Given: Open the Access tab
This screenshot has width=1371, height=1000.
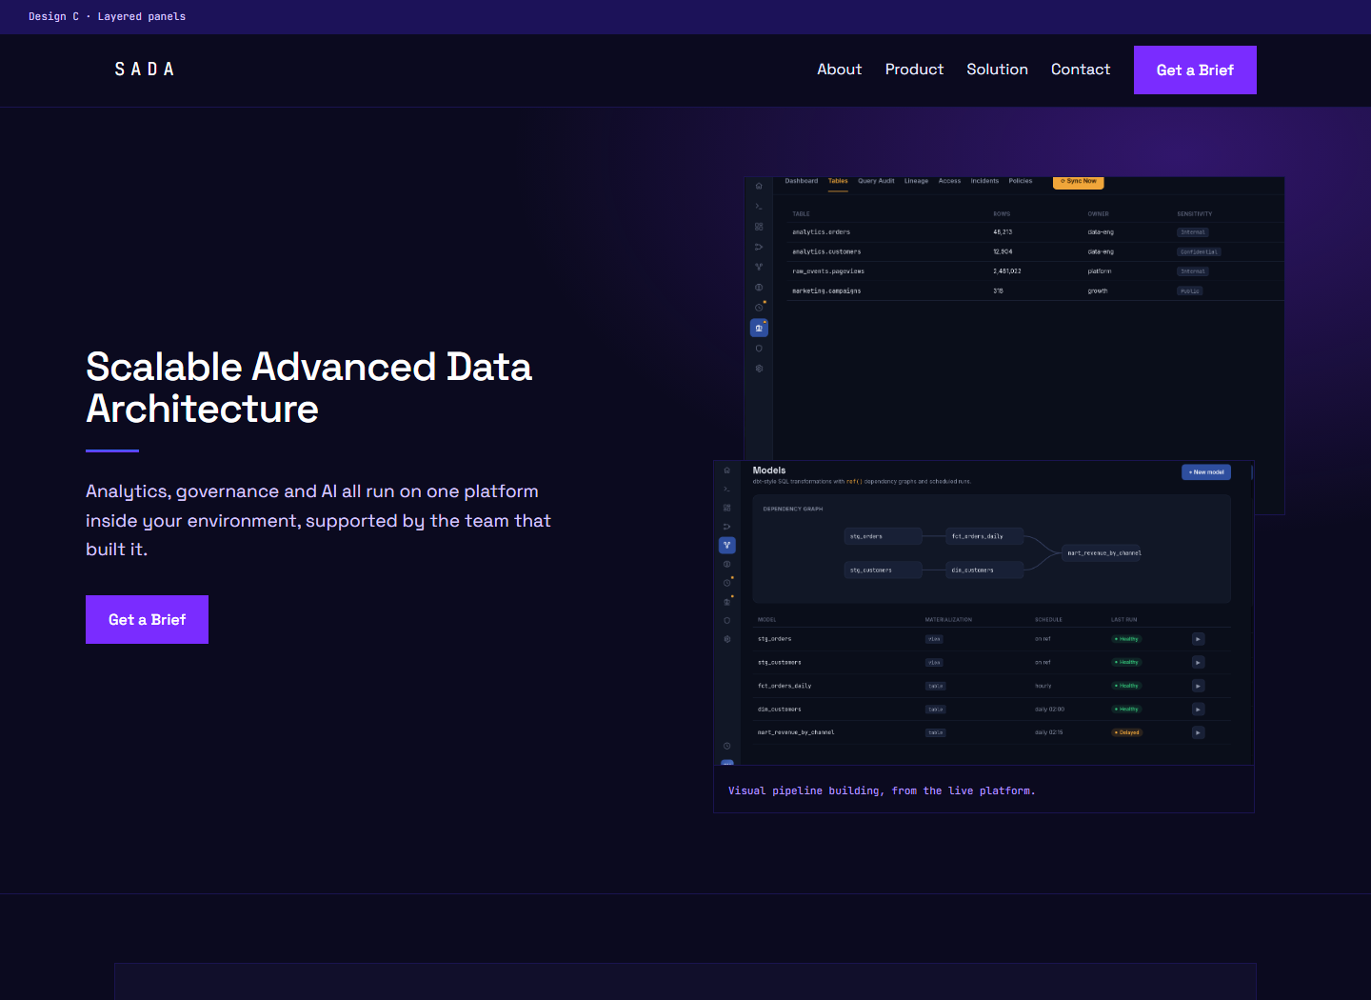Looking at the screenshot, I should (x=949, y=181).
